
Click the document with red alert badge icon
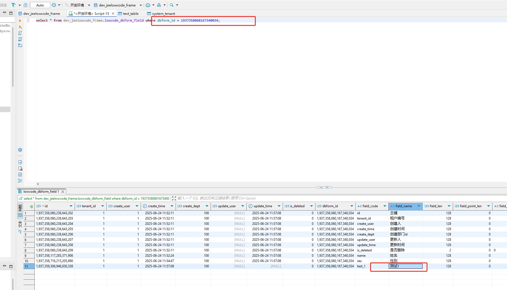(x=20, y=168)
